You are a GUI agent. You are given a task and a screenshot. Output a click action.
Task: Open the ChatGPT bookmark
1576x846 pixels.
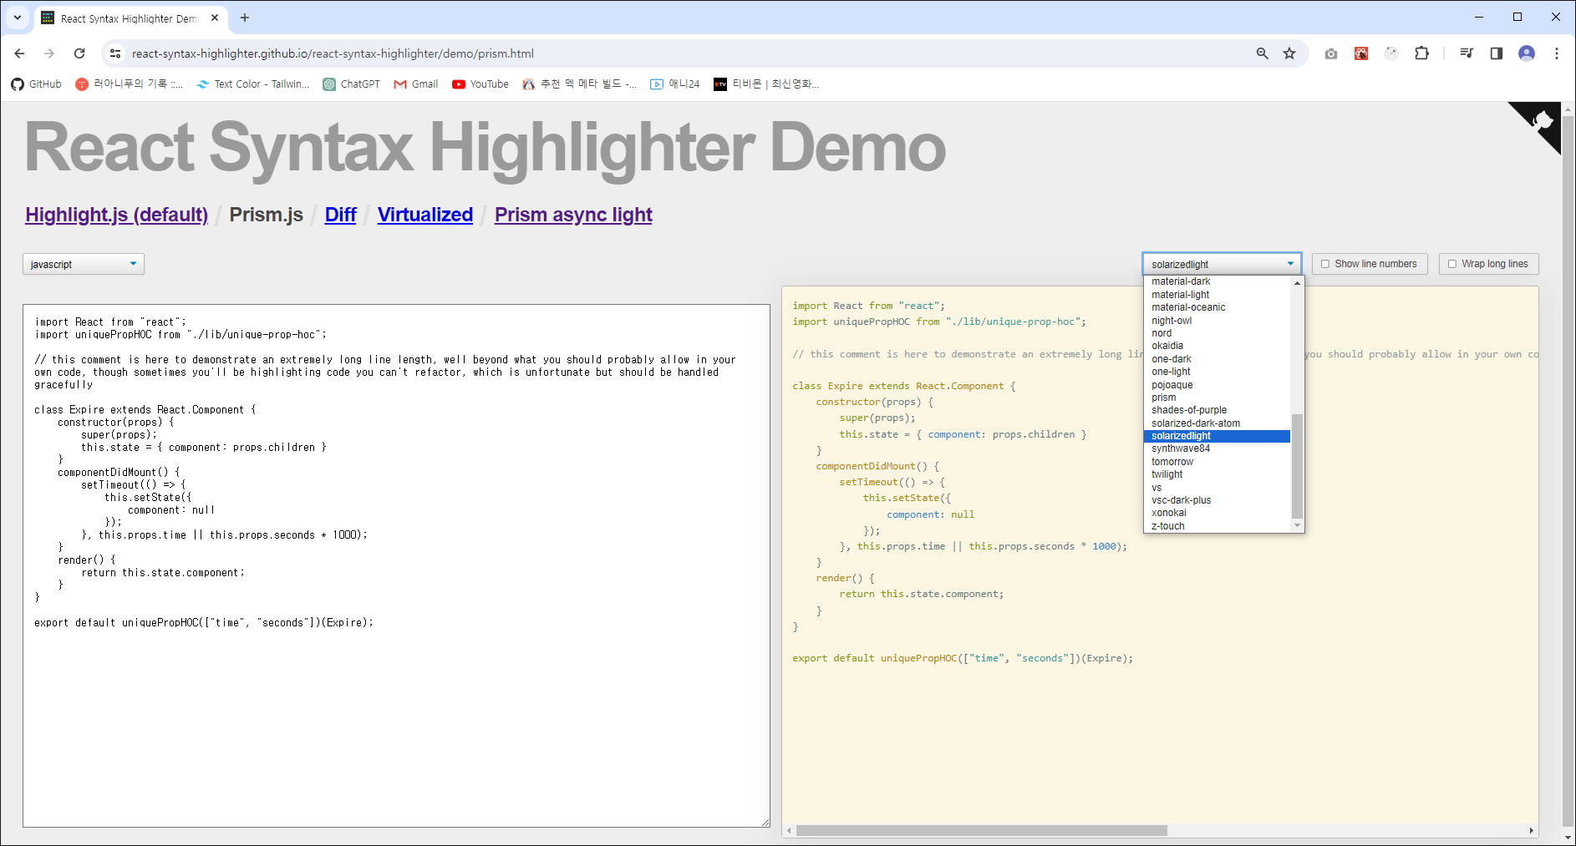[352, 84]
